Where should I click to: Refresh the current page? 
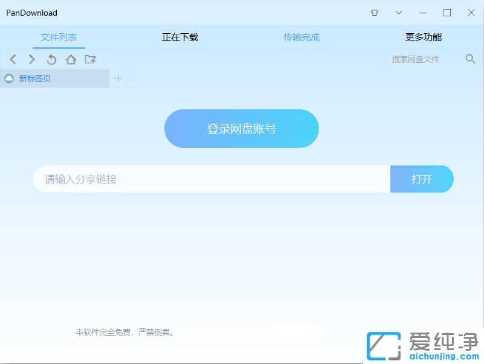pyautogui.click(x=51, y=59)
